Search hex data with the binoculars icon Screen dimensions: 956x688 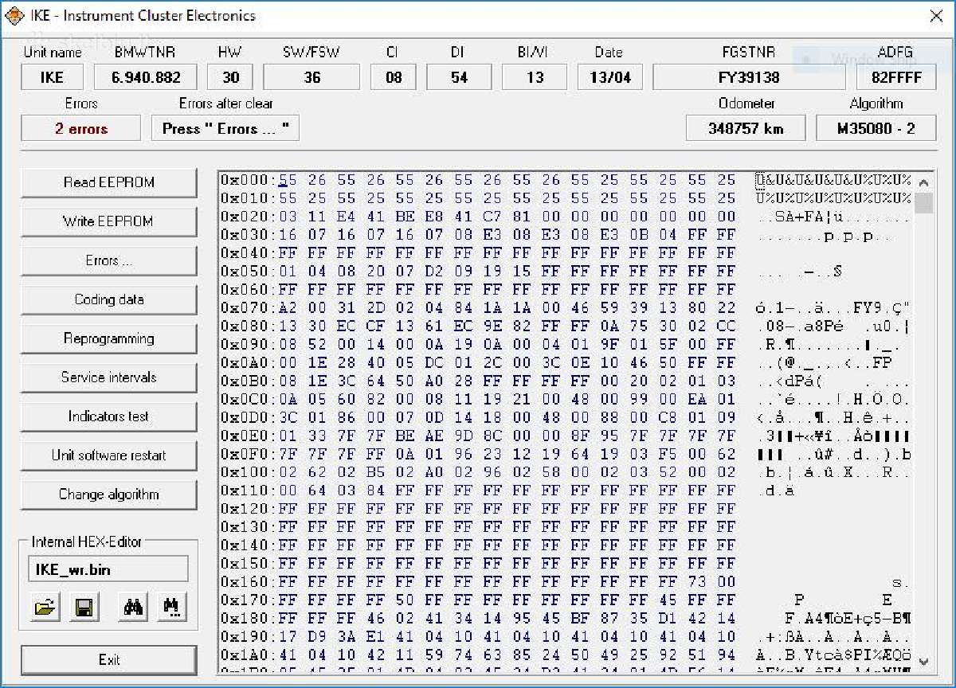point(132,608)
